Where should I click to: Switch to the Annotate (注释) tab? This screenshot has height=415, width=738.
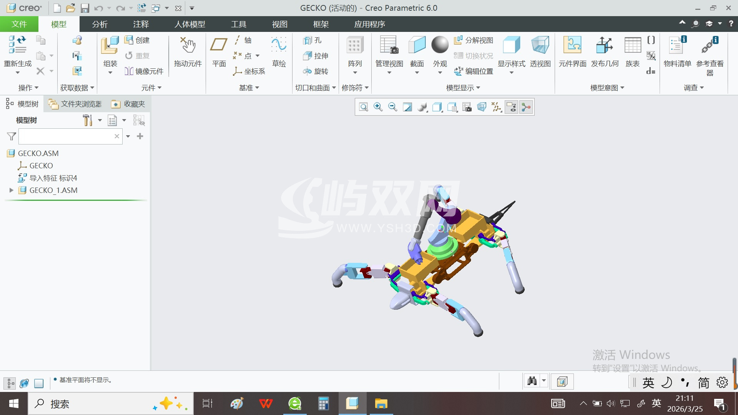pyautogui.click(x=141, y=24)
